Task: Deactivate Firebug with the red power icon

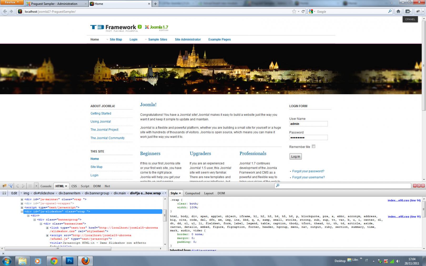Action: [x=423, y=186]
